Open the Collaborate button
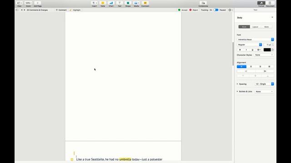 coord(203,3)
